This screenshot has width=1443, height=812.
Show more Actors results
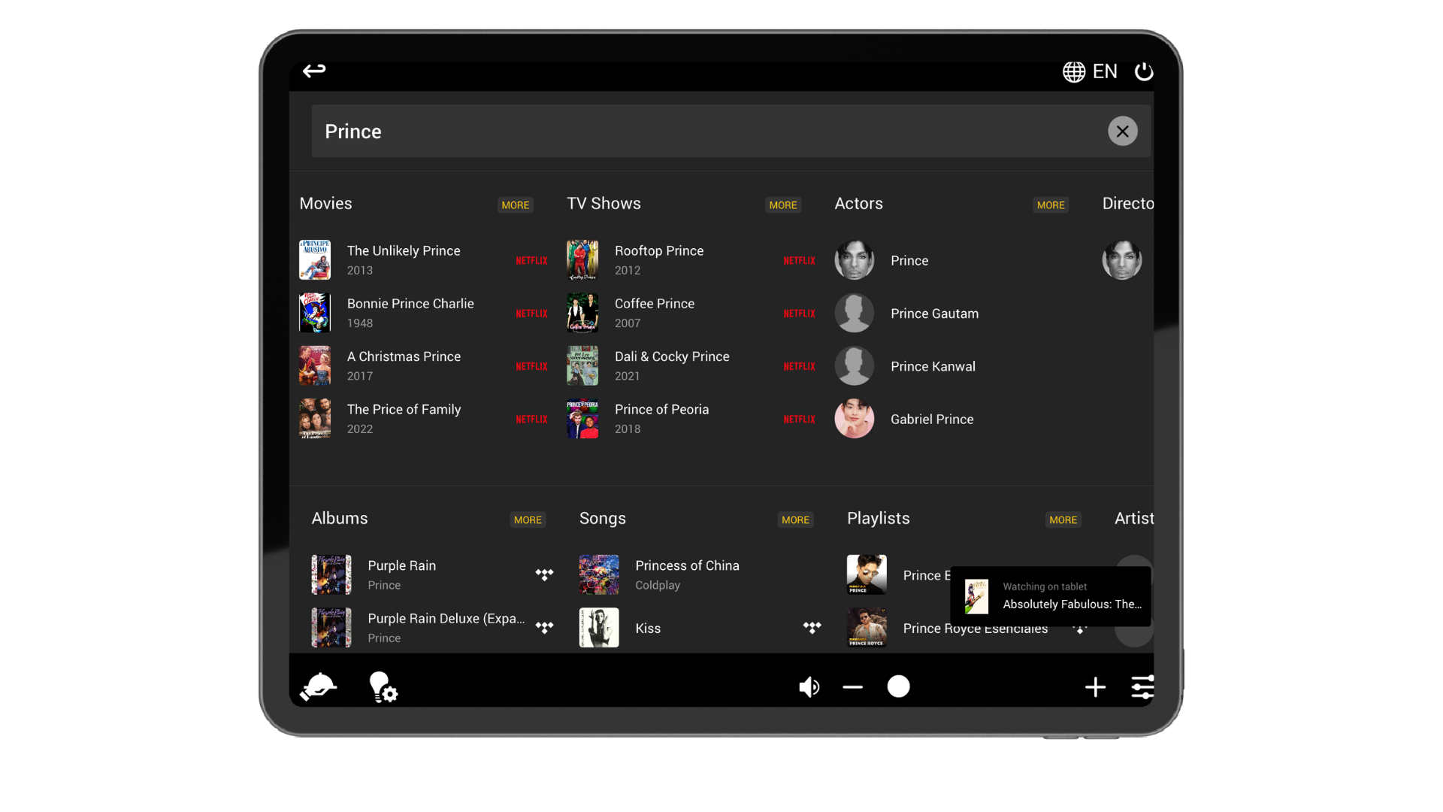(1051, 205)
